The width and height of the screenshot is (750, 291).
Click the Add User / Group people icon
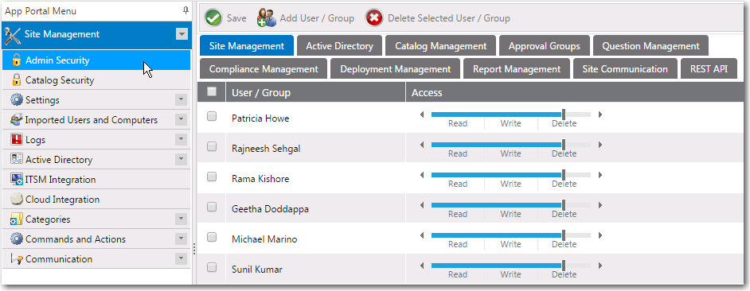coord(267,18)
